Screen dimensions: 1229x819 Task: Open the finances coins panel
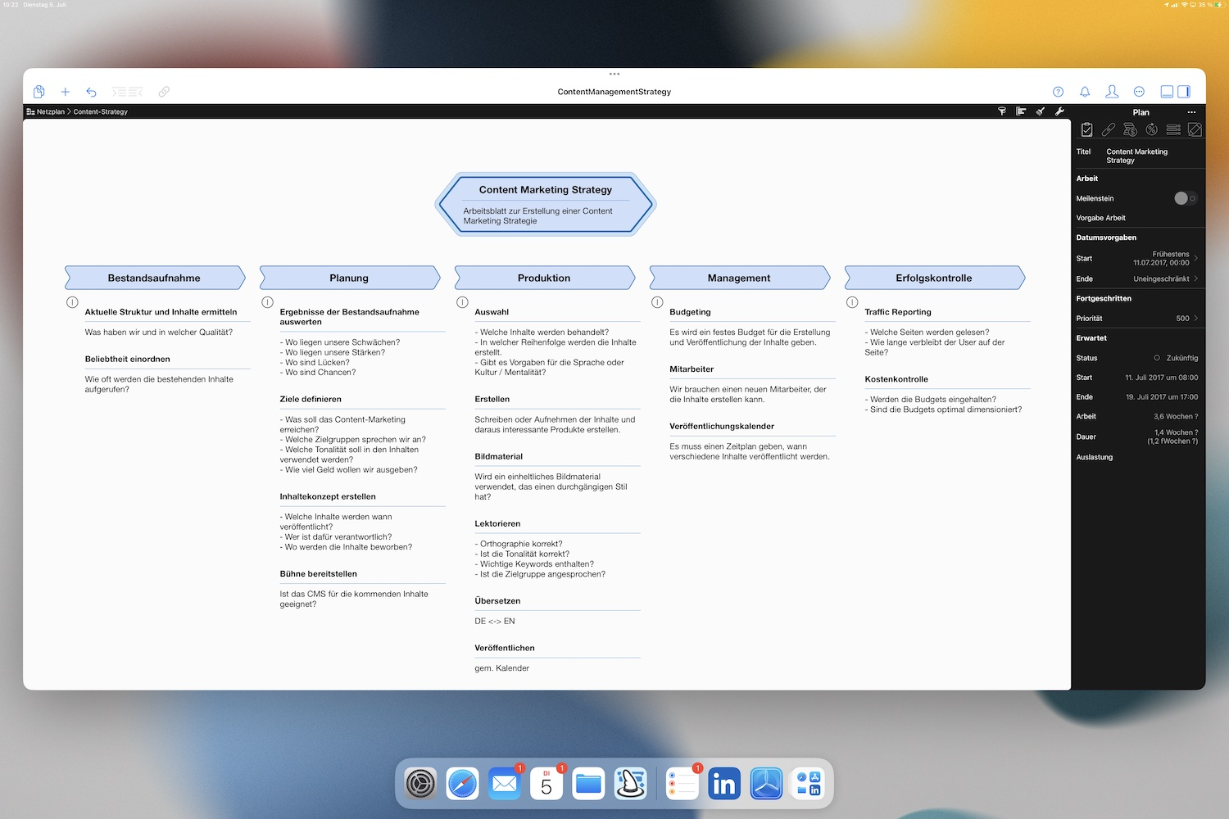(x=1130, y=129)
